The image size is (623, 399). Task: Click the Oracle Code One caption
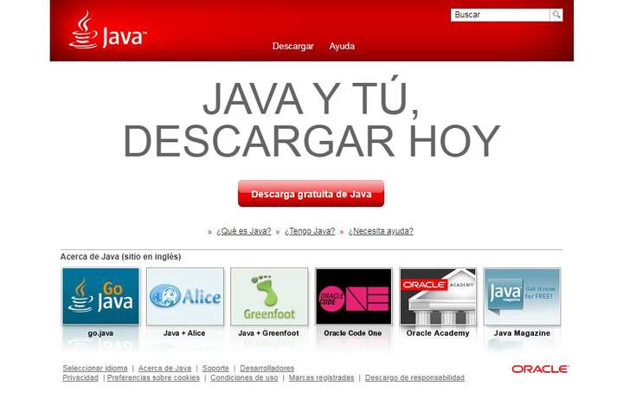pyautogui.click(x=353, y=333)
